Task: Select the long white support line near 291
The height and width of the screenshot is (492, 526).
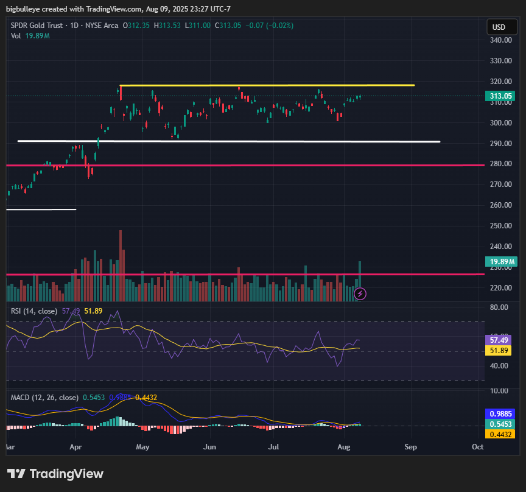Action: [229, 141]
